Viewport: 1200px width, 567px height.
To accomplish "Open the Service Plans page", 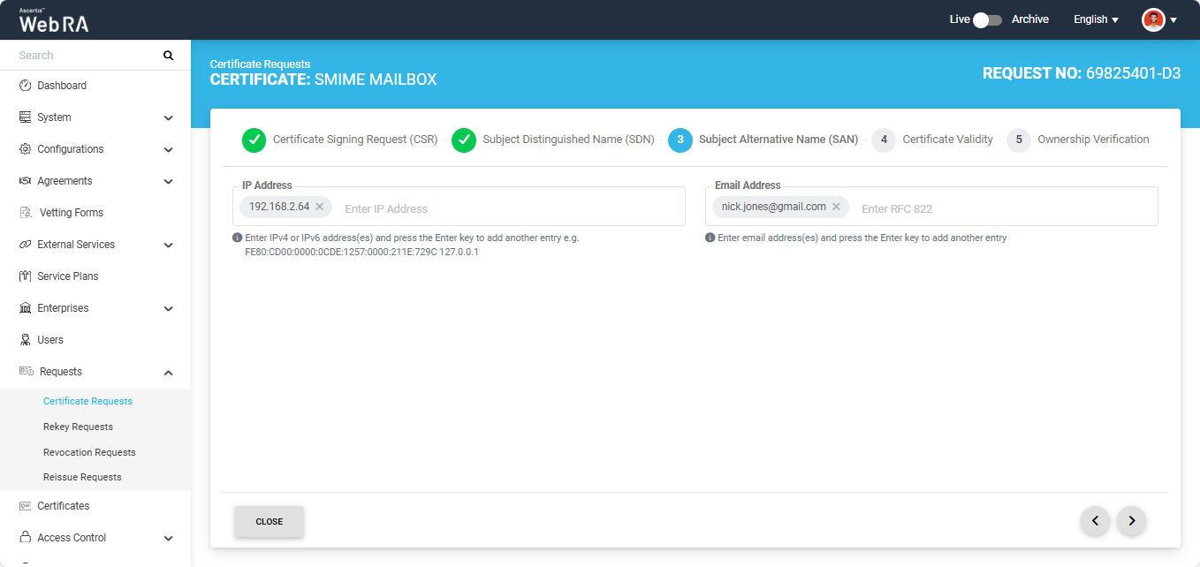I will (x=67, y=276).
